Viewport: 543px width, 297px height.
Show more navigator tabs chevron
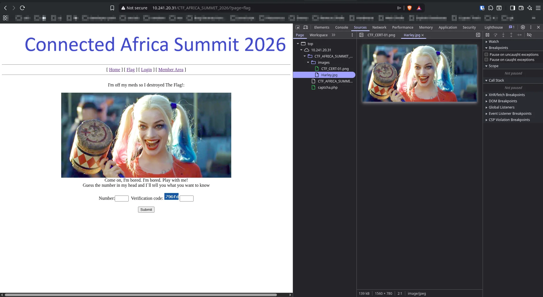pyautogui.click(x=334, y=35)
